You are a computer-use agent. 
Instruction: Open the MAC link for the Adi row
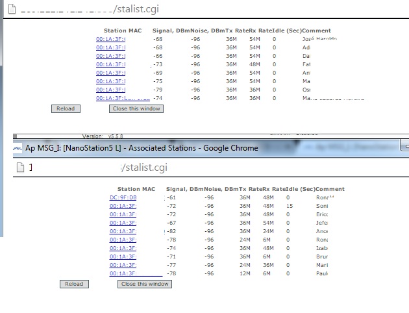(110, 47)
